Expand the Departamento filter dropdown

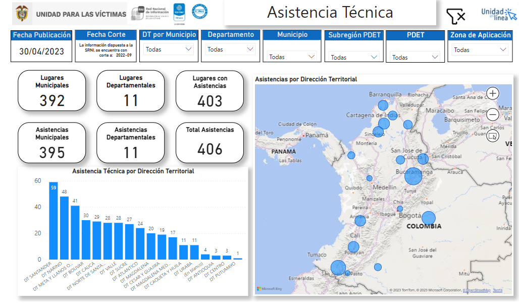[231, 49]
